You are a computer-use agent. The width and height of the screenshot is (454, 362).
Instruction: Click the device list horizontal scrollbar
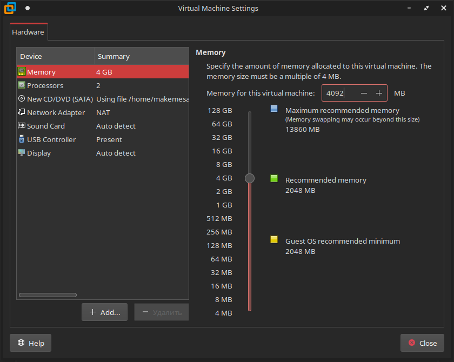(48, 295)
